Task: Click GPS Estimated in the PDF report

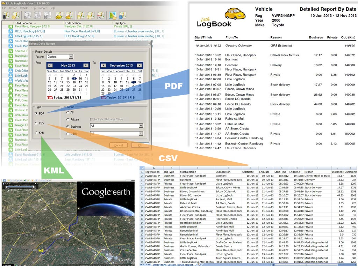Action: (281, 46)
